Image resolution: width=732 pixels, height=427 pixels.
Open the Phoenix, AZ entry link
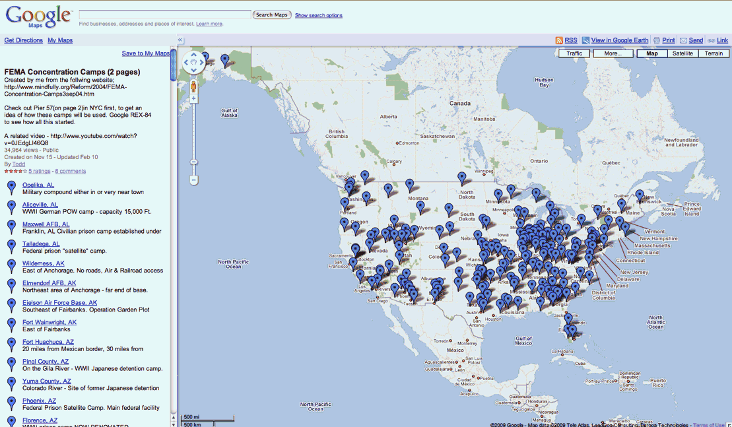point(39,401)
